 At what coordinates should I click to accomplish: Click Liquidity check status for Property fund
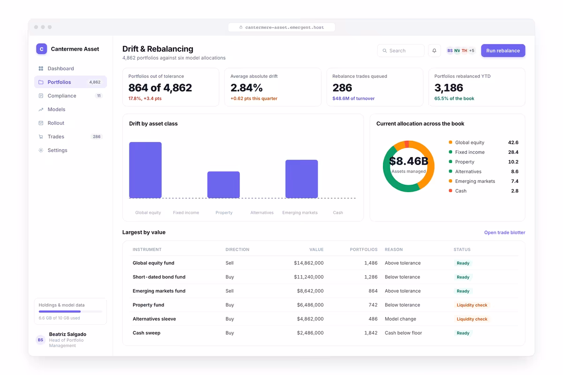tap(472, 305)
